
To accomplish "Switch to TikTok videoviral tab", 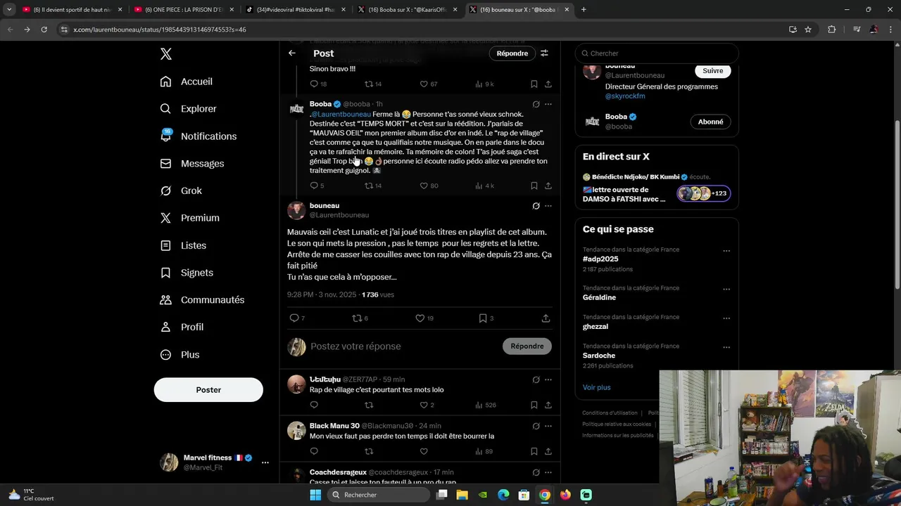I will point(295,10).
